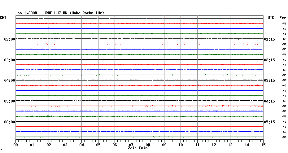Screen dimensions: 288x153
Task: Select station title 'HROE HHZ BW (Hohe Roehn-1Hz)'
Action: tap(74, 13)
